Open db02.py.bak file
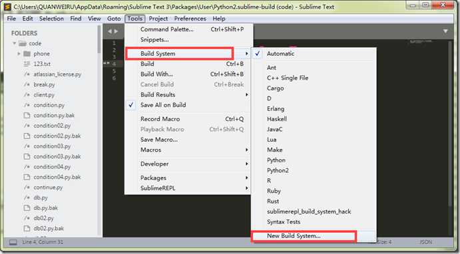The height and width of the screenshot is (254, 460). (49, 229)
